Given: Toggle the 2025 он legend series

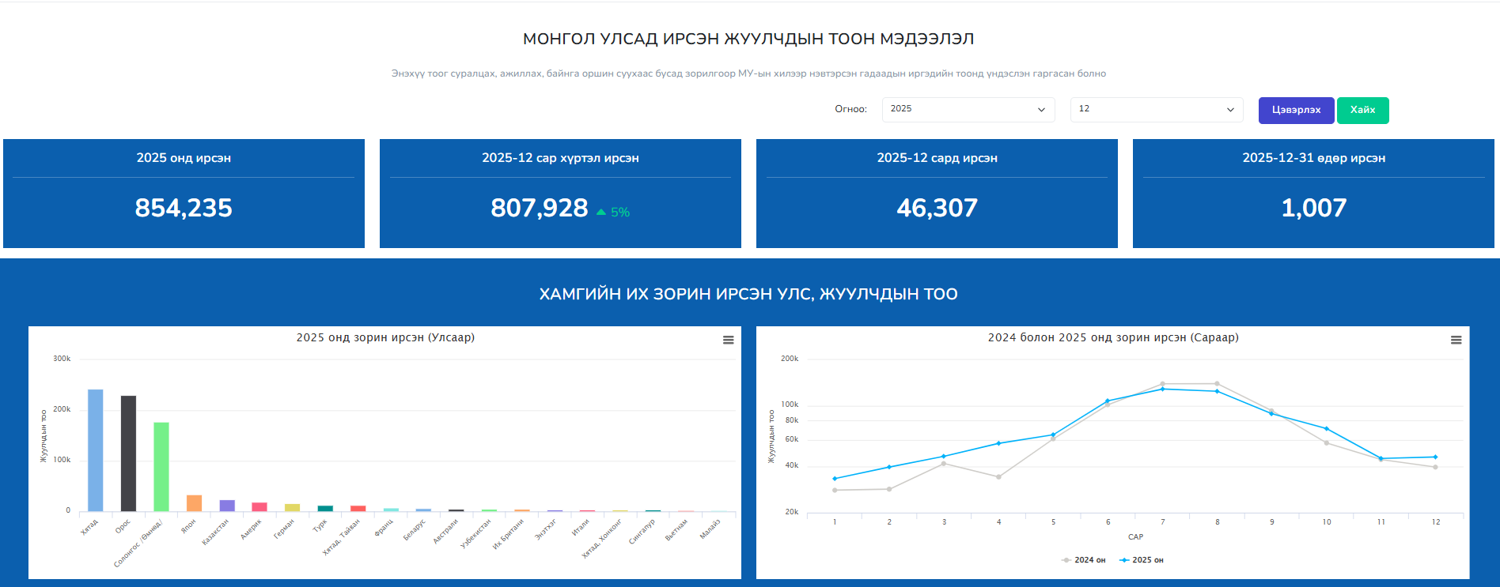Looking at the screenshot, I should [1141, 560].
